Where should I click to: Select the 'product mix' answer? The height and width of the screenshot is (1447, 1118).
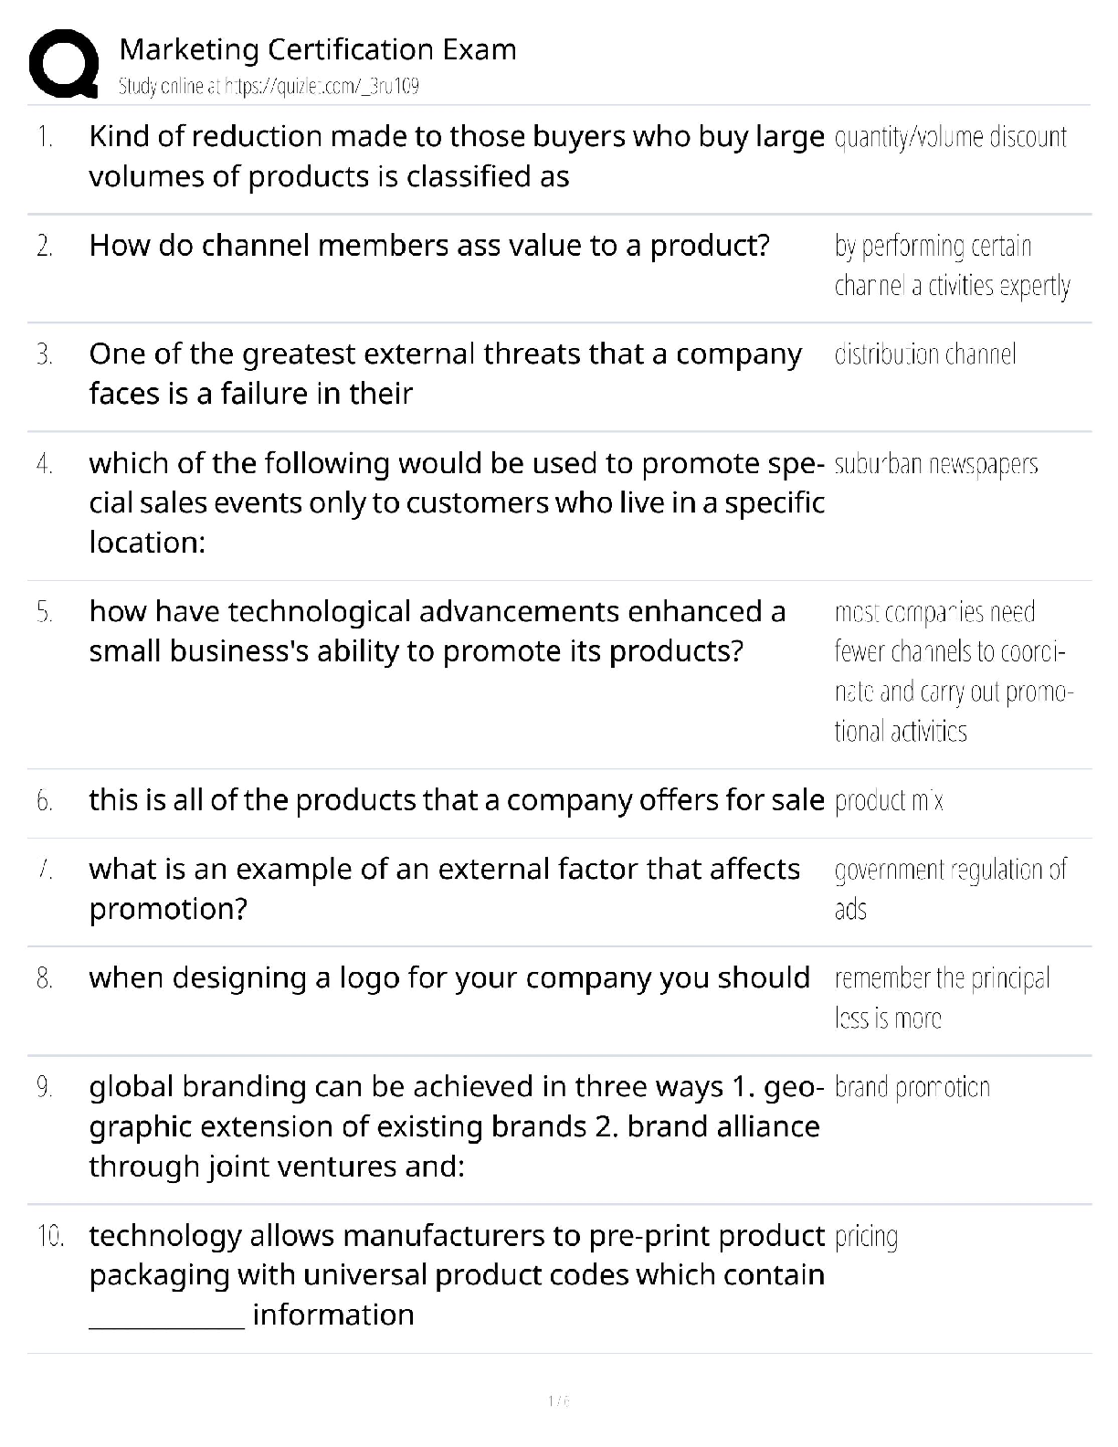889,801
